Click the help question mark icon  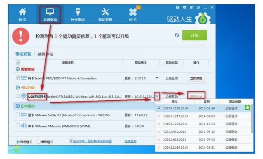pos(177,7)
